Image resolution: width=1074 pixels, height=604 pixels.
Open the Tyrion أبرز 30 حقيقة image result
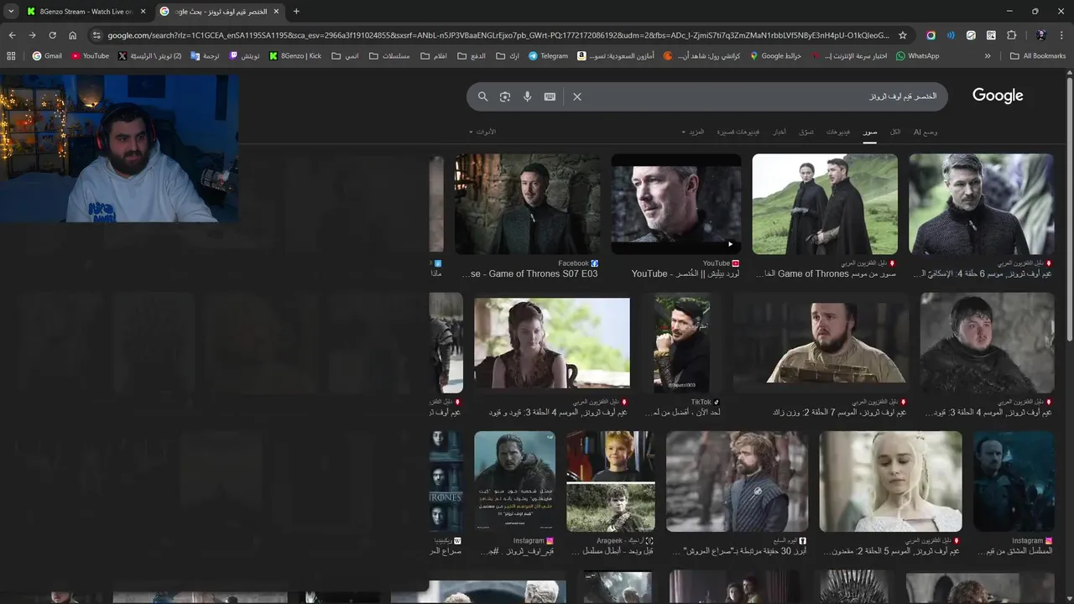click(737, 482)
